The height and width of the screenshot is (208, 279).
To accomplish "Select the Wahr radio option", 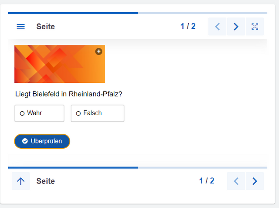I will [39, 113].
